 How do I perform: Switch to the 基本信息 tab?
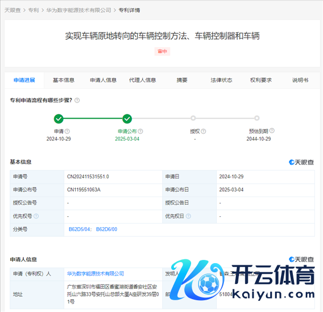[64, 80]
